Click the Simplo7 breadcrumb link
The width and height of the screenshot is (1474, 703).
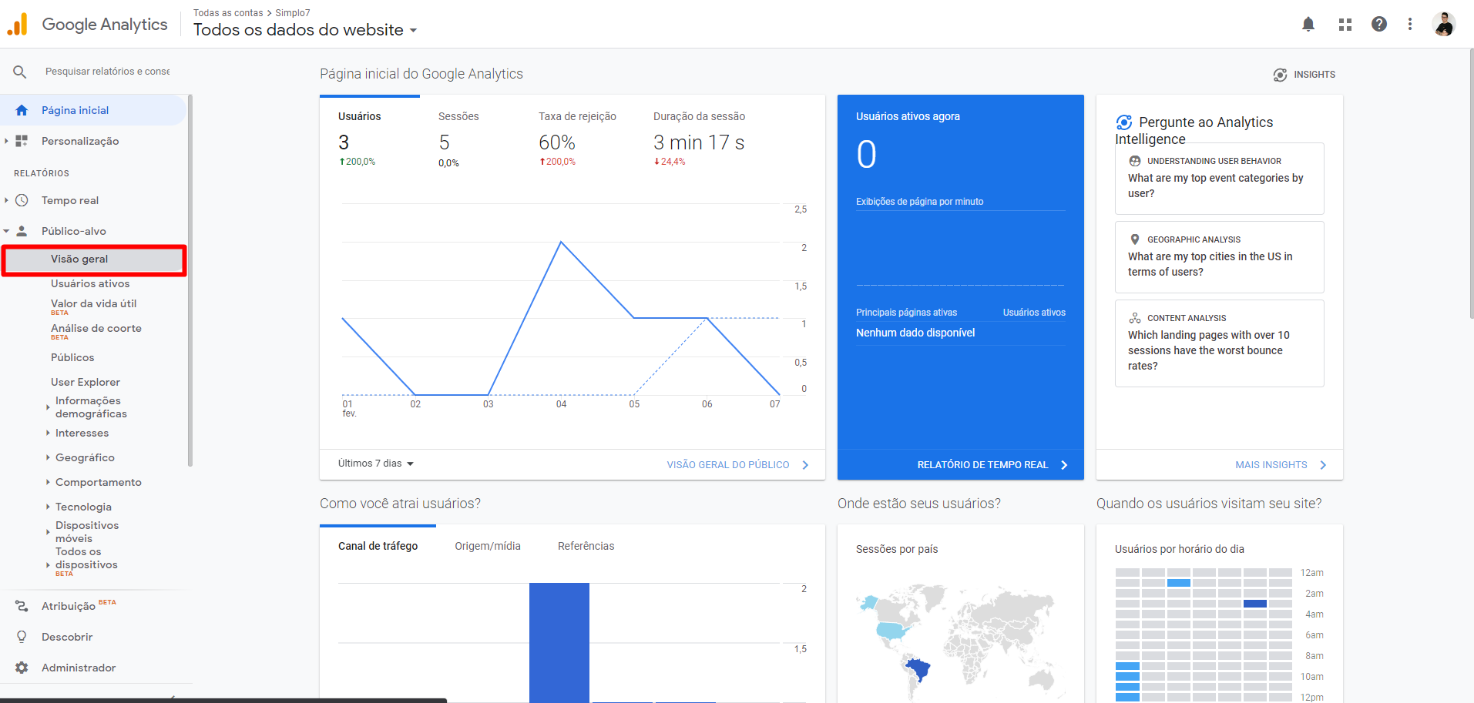(x=293, y=13)
